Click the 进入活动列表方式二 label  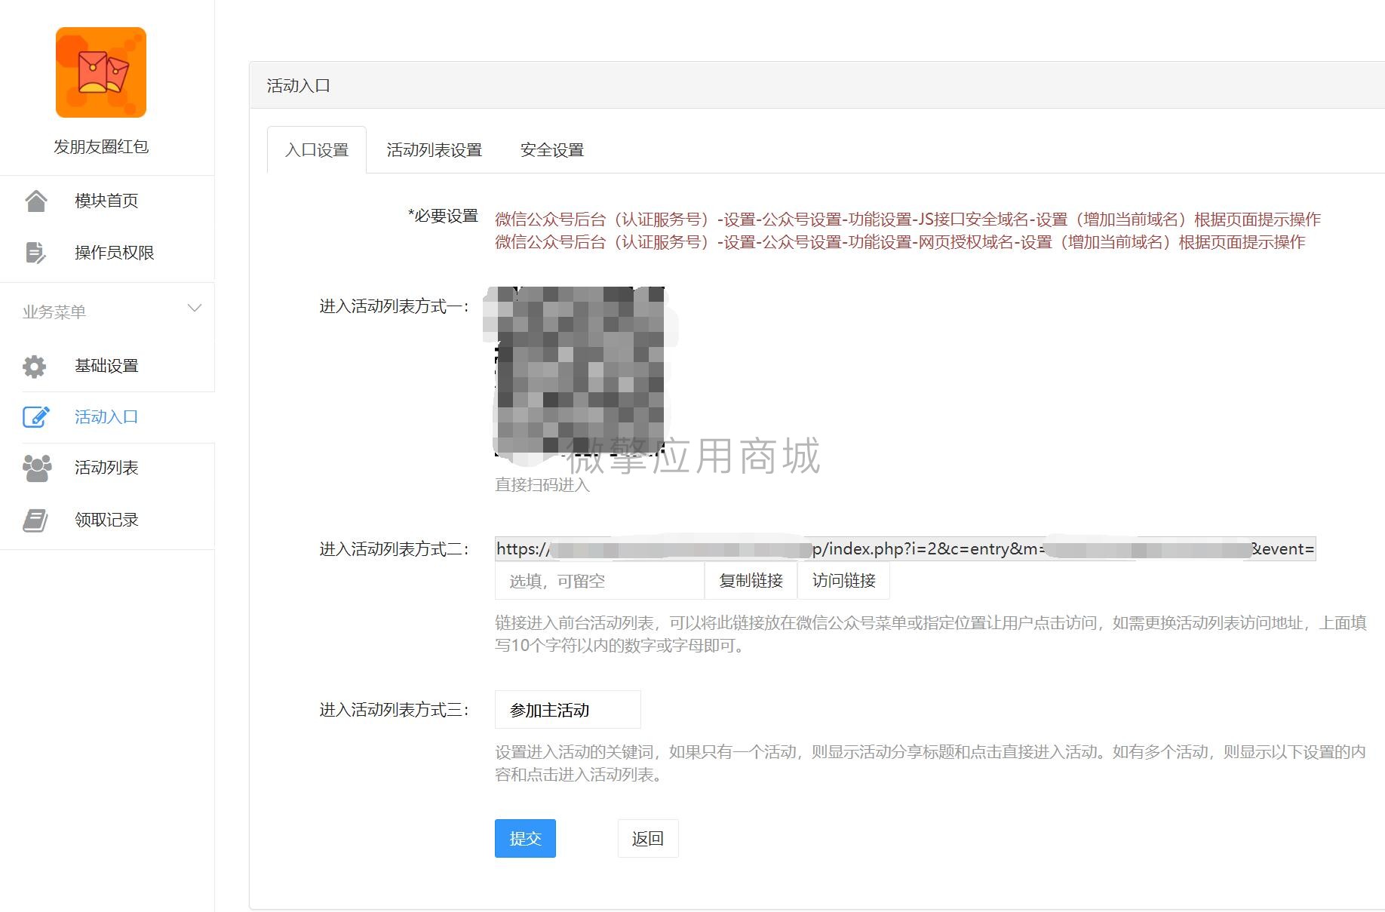394,549
